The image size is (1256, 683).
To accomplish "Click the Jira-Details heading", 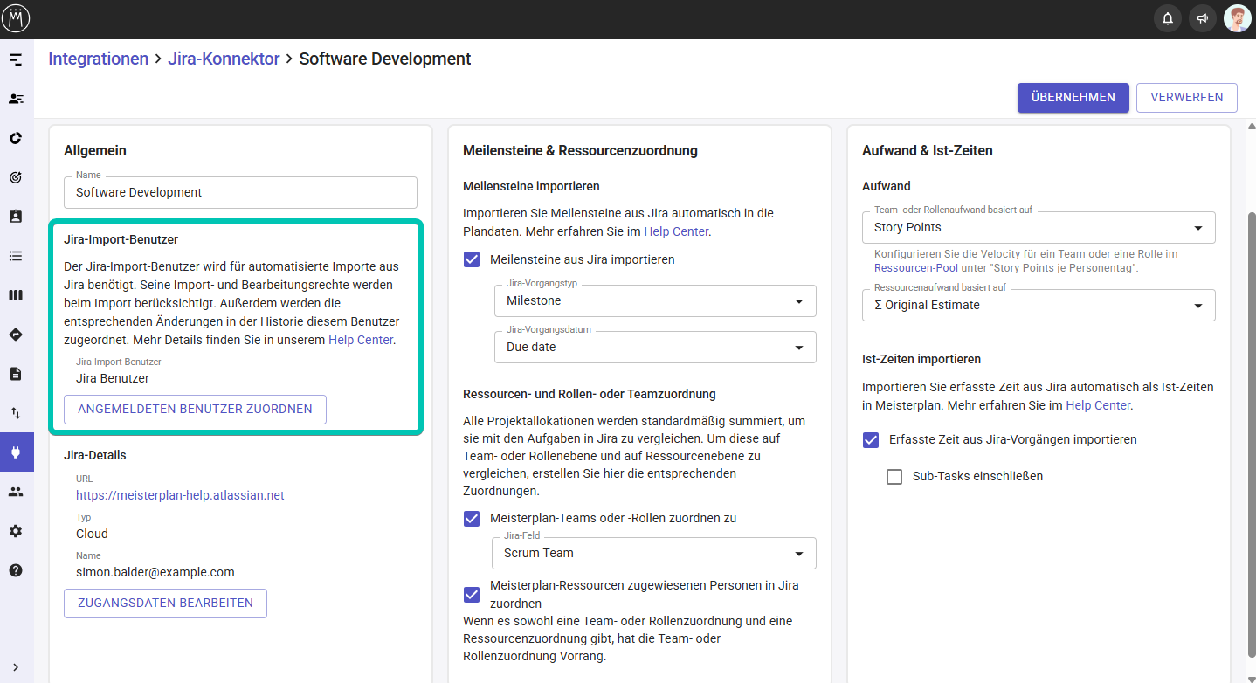I will 95,455.
